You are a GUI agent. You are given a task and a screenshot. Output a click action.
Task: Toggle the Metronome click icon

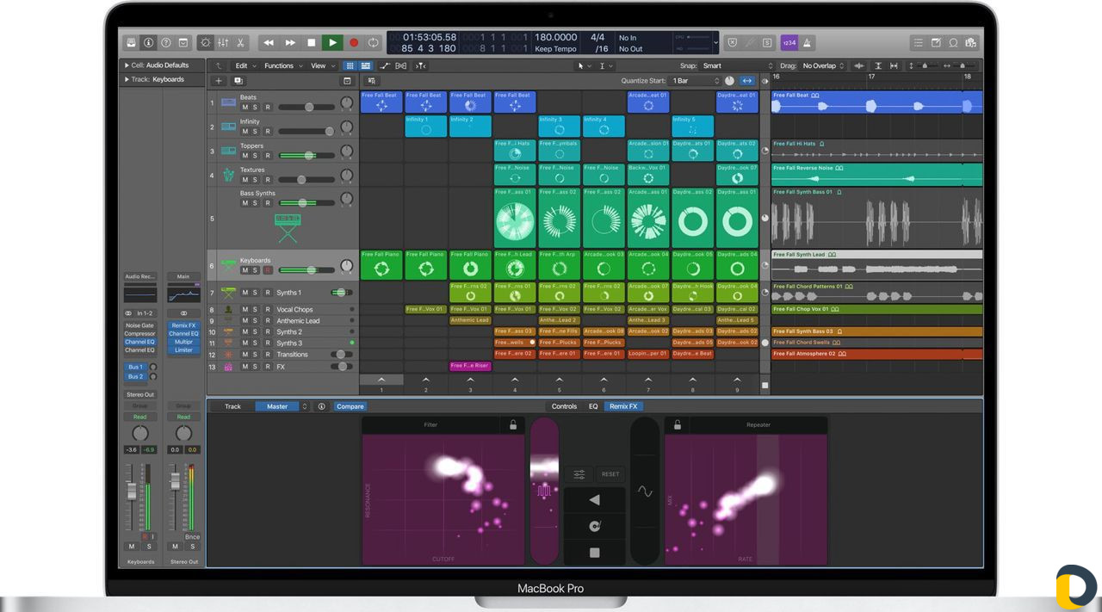coord(807,42)
